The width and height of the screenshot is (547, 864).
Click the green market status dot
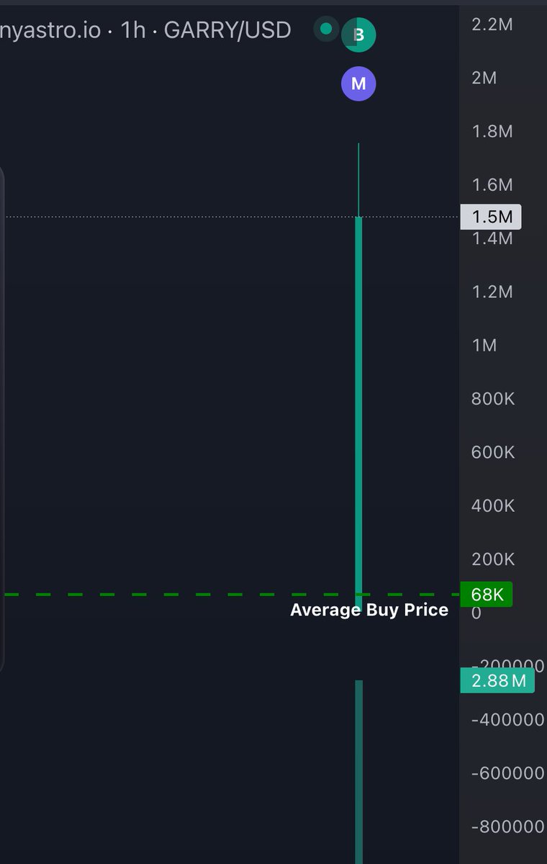coord(326,29)
